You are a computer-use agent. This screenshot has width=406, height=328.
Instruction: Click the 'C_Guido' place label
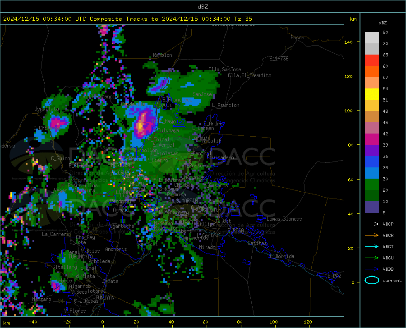click(60, 158)
